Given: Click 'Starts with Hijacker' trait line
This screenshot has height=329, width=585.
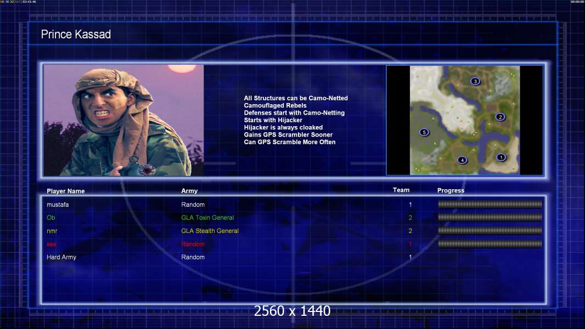Looking at the screenshot, I should point(273,120).
